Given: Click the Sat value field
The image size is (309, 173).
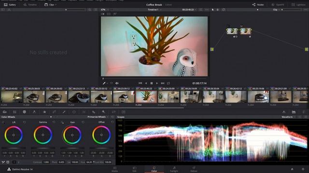Looking at the screenshot, I should point(75,162).
